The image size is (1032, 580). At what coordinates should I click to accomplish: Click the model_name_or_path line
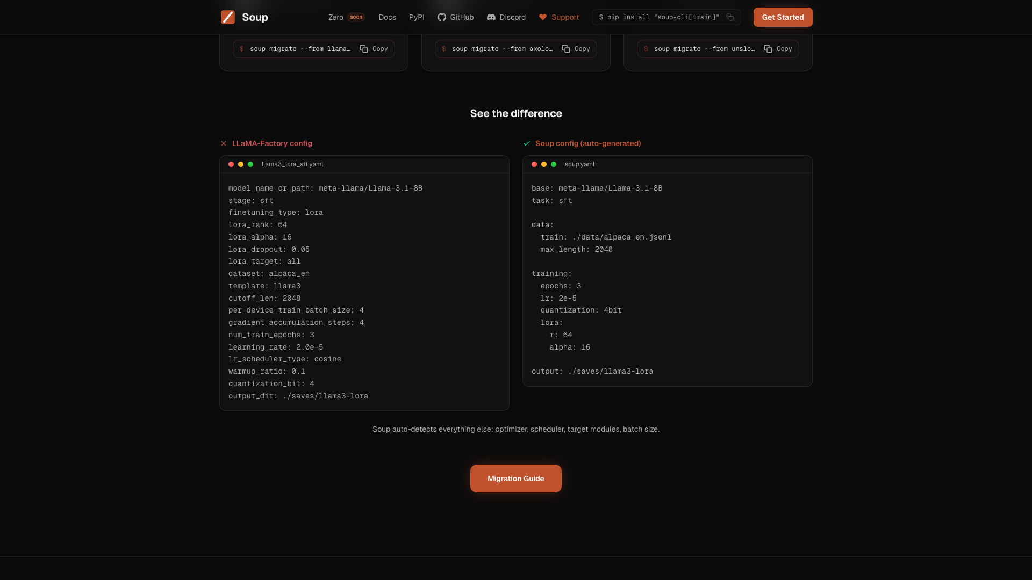[325, 189]
